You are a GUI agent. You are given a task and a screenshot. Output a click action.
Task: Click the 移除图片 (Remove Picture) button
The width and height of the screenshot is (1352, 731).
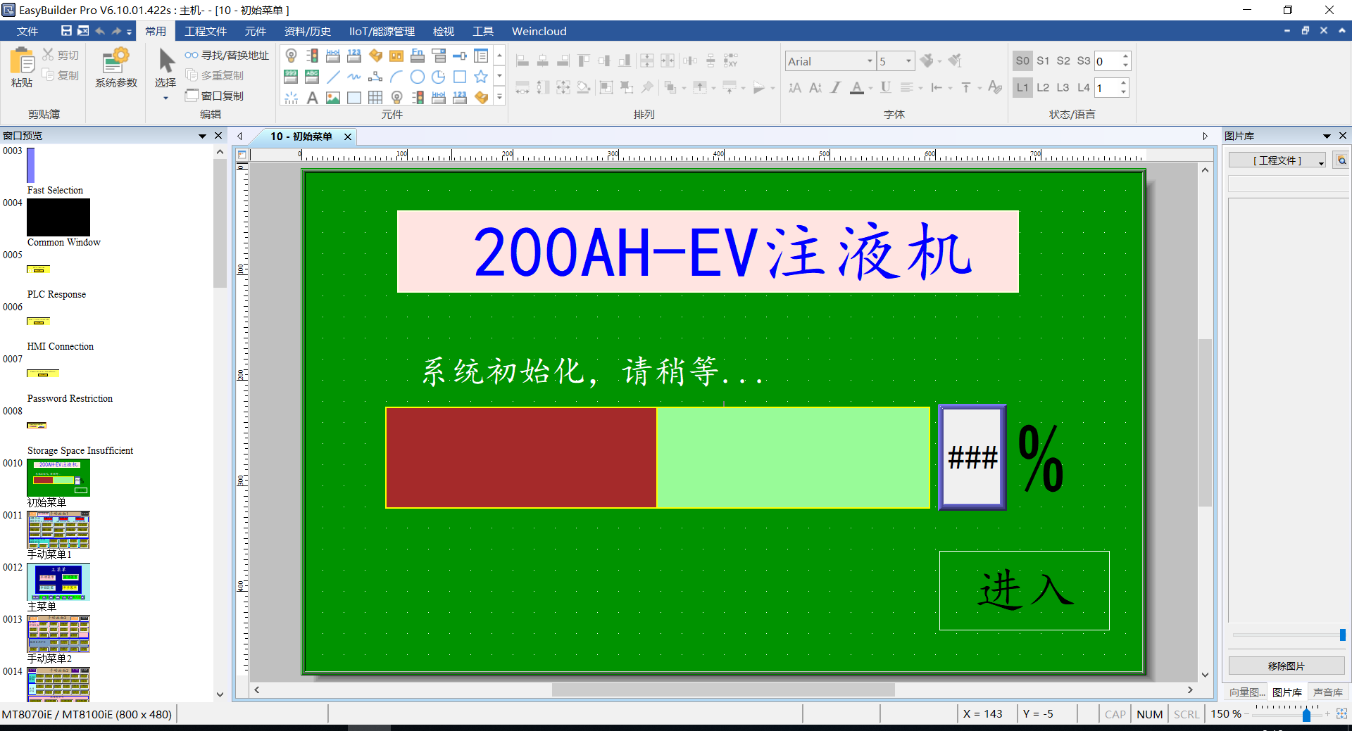[x=1286, y=666]
